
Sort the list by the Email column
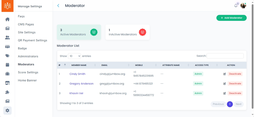coord(104,65)
